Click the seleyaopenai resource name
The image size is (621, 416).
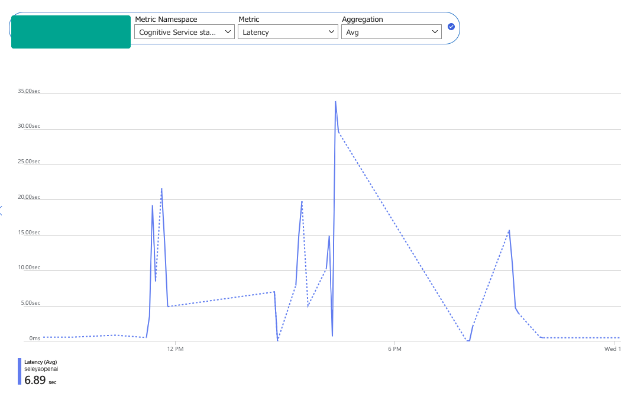(41, 369)
